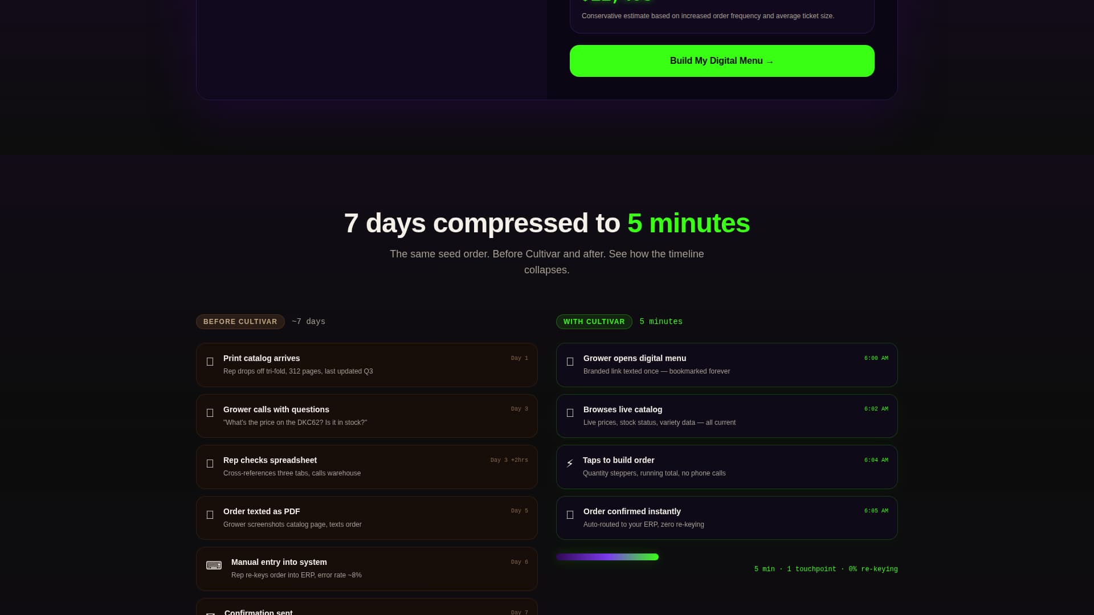Click the 'Day 3 +2hrs' timestamp
The height and width of the screenshot is (615, 1094).
pyautogui.click(x=509, y=460)
